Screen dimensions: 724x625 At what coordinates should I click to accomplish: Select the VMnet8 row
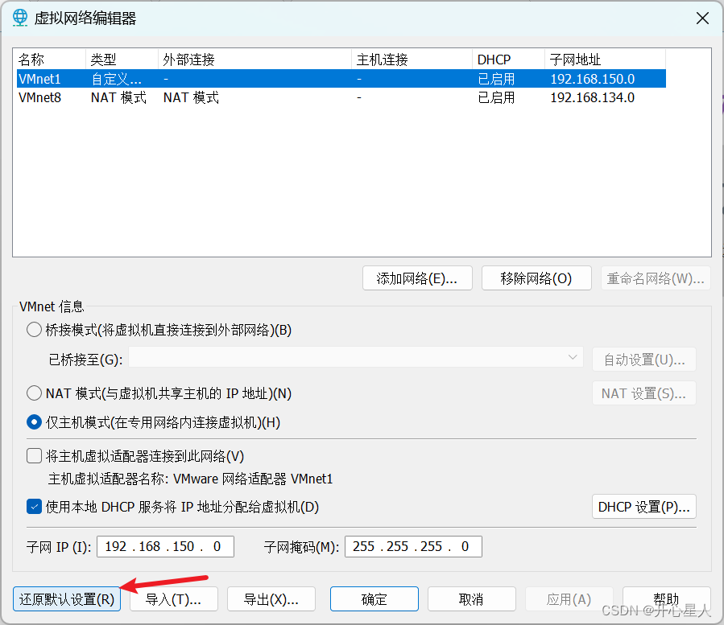click(x=341, y=97)
